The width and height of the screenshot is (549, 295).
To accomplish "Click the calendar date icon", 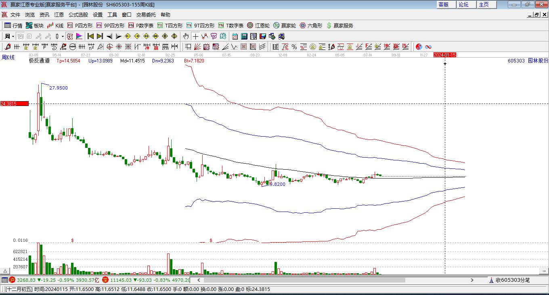I will pos(235,36).
